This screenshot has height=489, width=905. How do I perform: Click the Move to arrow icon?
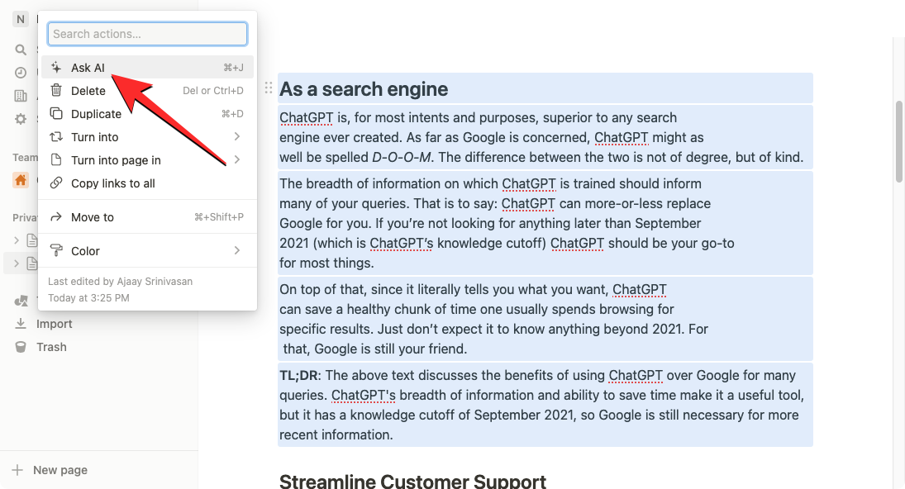click(56, 217)
